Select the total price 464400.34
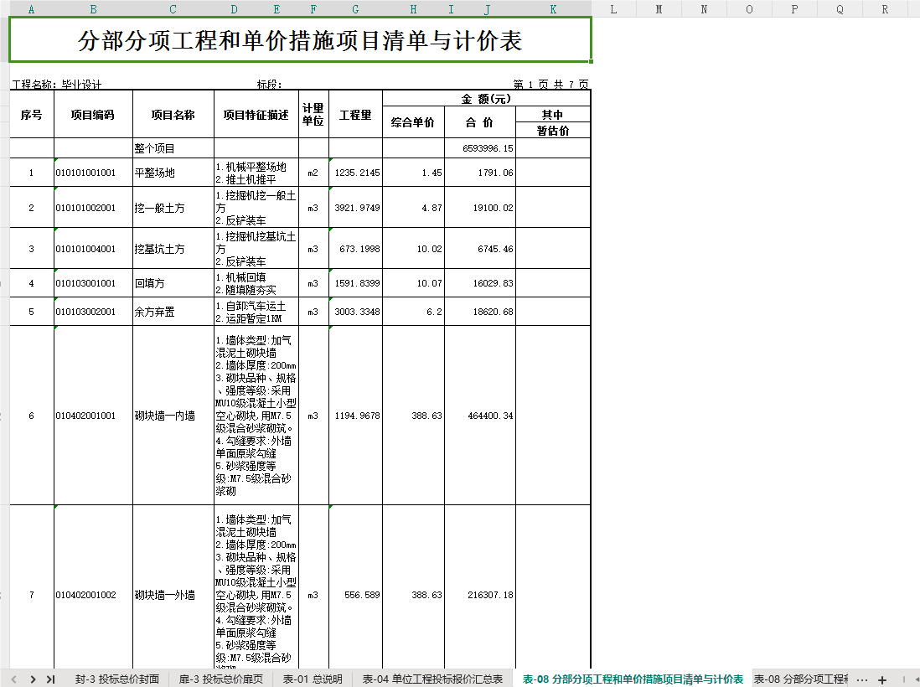The width and height of the screenshot is (920, 687). (480, 416)
